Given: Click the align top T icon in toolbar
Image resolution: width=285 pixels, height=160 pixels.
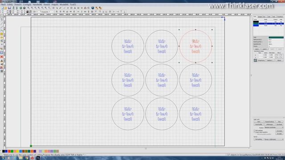Looking at the screenshot, I should 121,12.
